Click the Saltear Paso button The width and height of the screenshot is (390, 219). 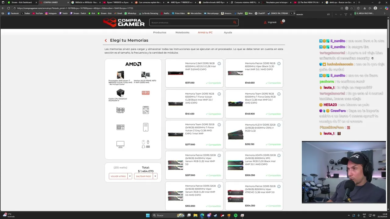point(144,176)
